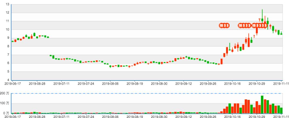This screenshot has width=291, height=118.
Task: Click the leftmost 榜 marker of the last marker cluster
Action: (x=254, y=25)
